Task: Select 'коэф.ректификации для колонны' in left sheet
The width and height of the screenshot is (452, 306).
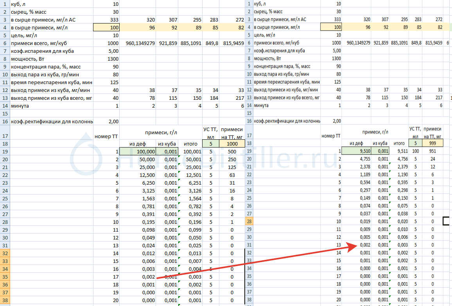Action: pyautogui.click(x=52, y=121)
